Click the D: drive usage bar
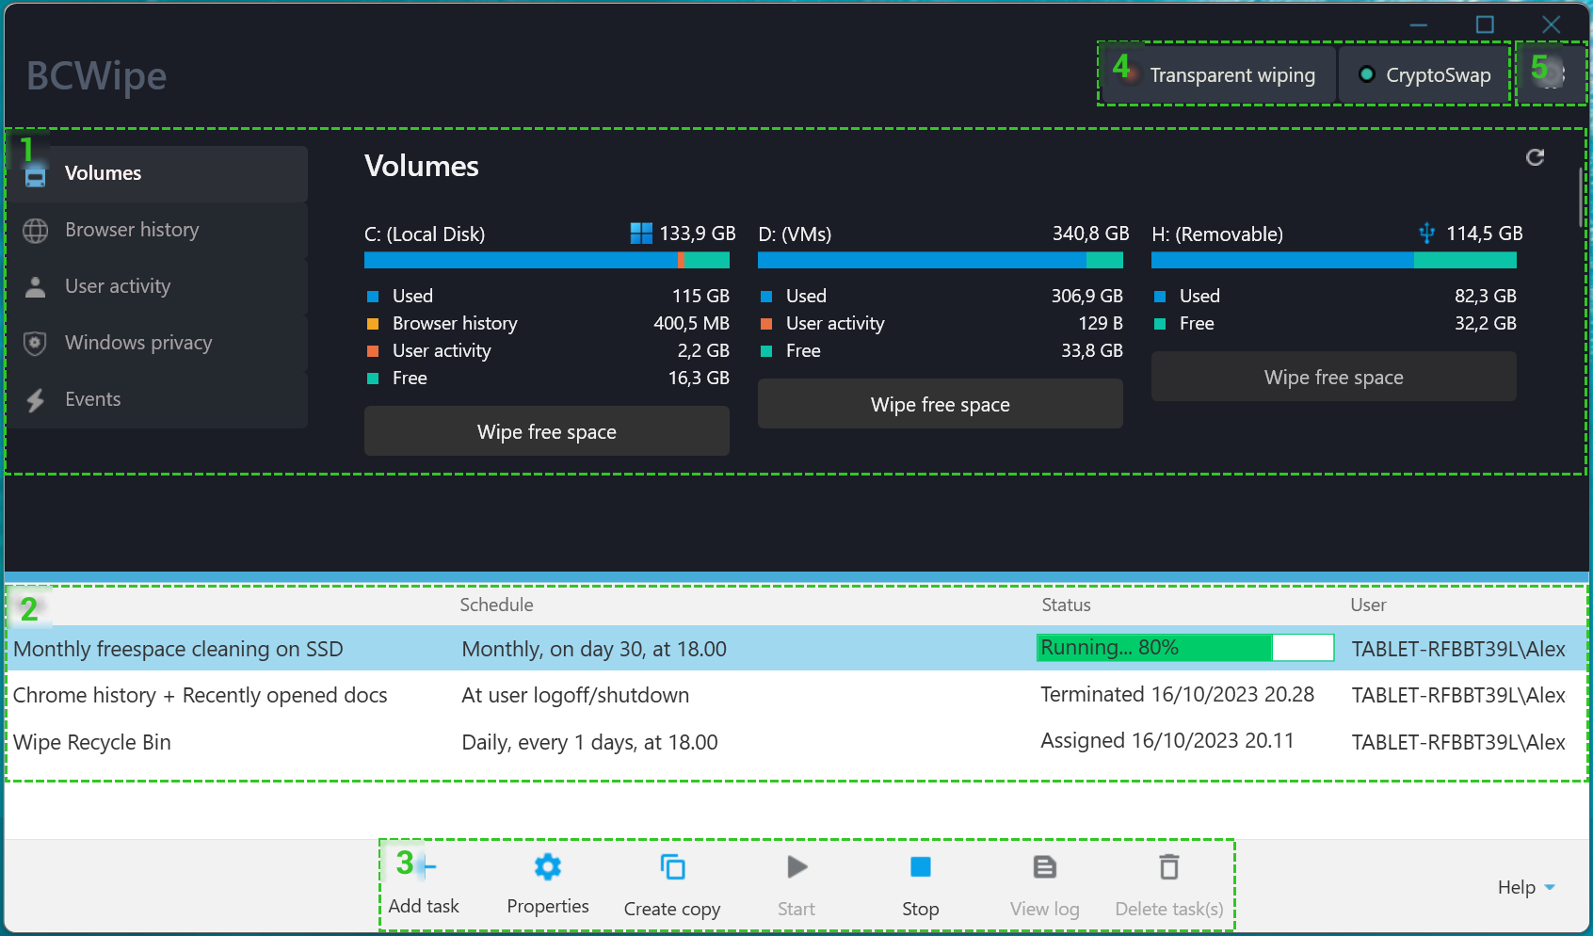Viewport: 1593px width, 936px height. pos(941,260)
